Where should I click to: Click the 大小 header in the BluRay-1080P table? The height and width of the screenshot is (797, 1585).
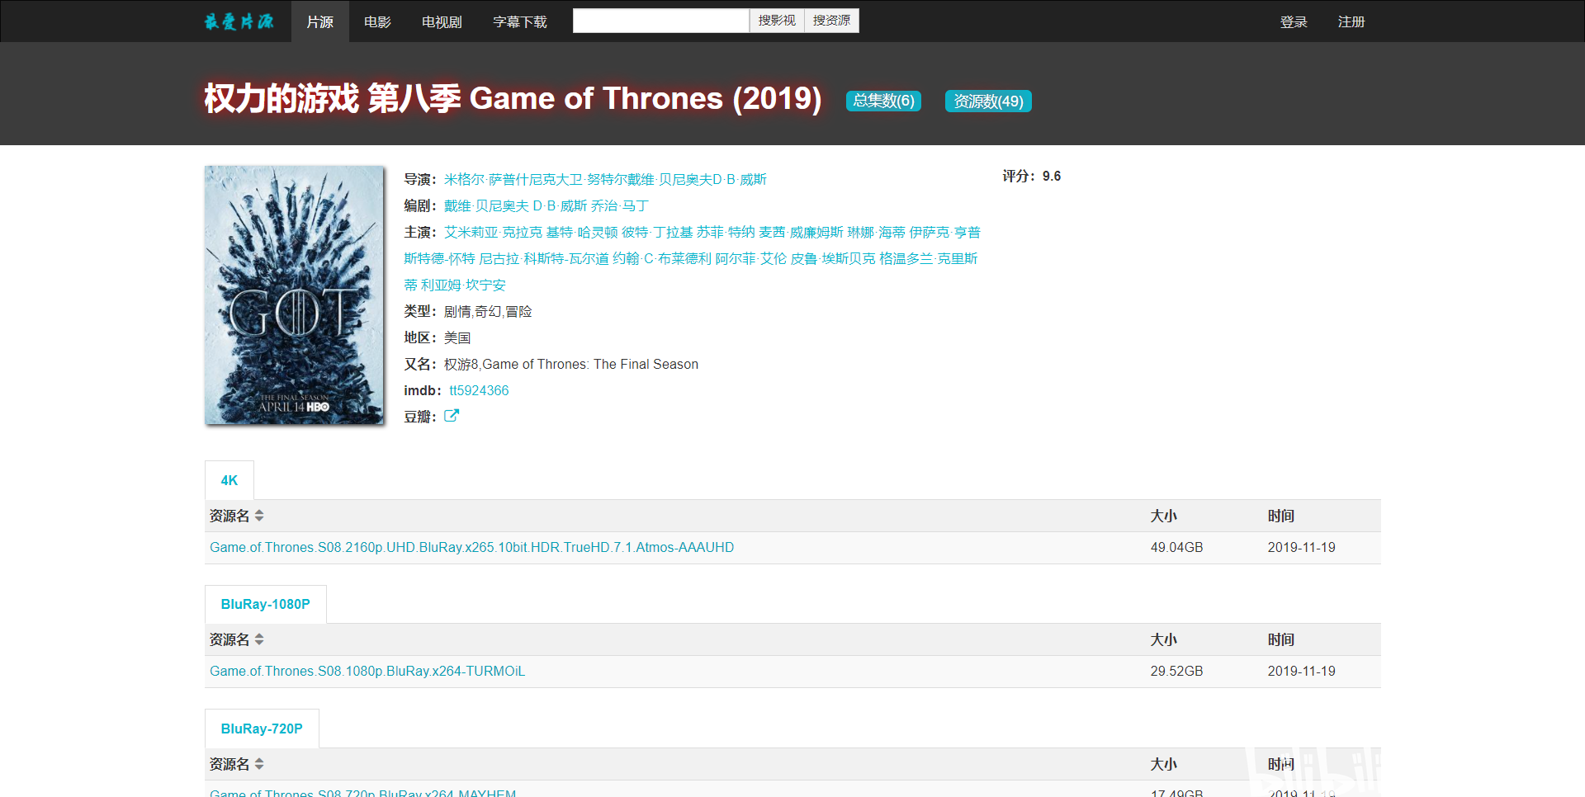(1164, 639)
